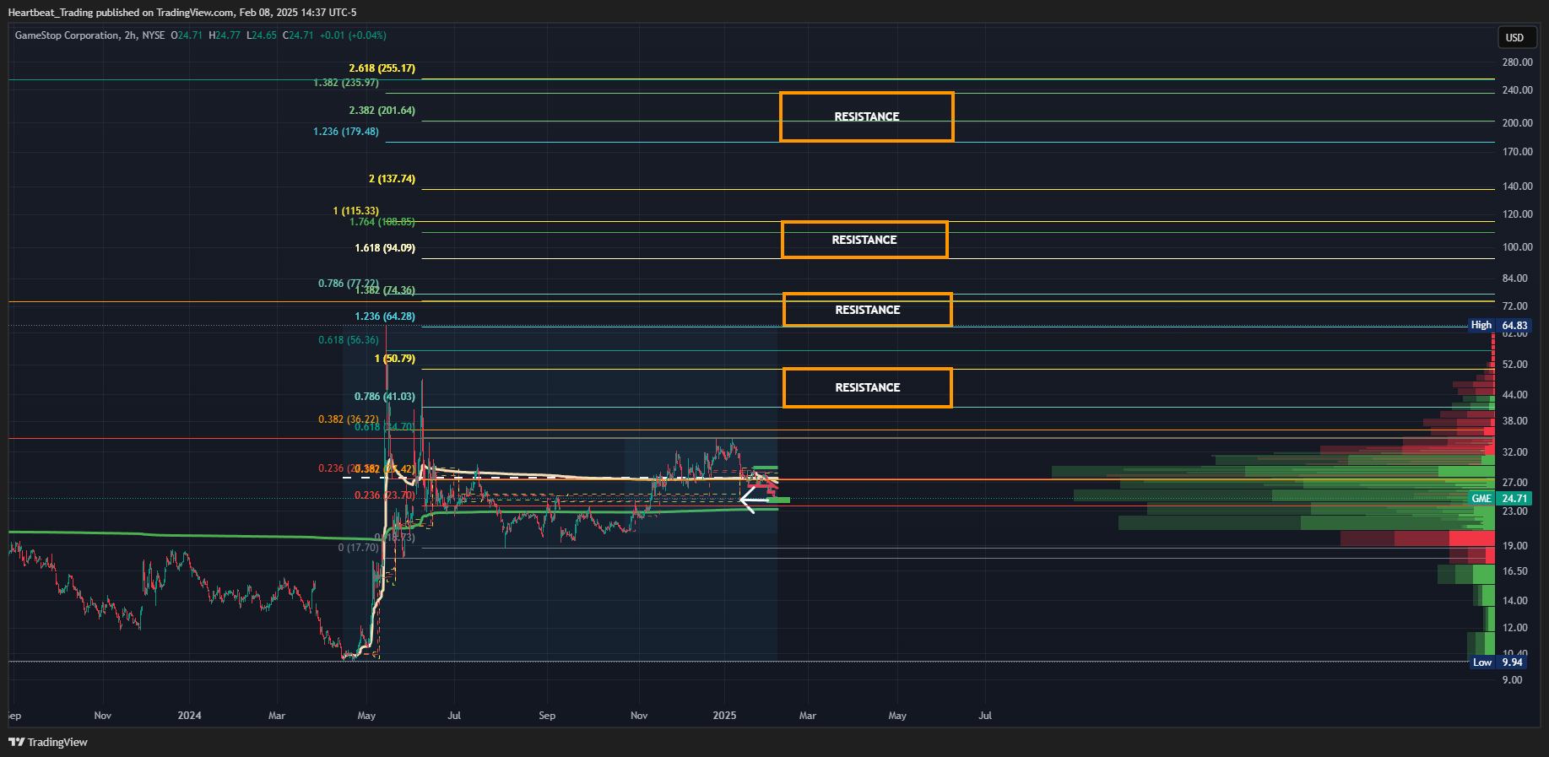
Task: Click the 140.00 price axis tick
Action: 1517,187
